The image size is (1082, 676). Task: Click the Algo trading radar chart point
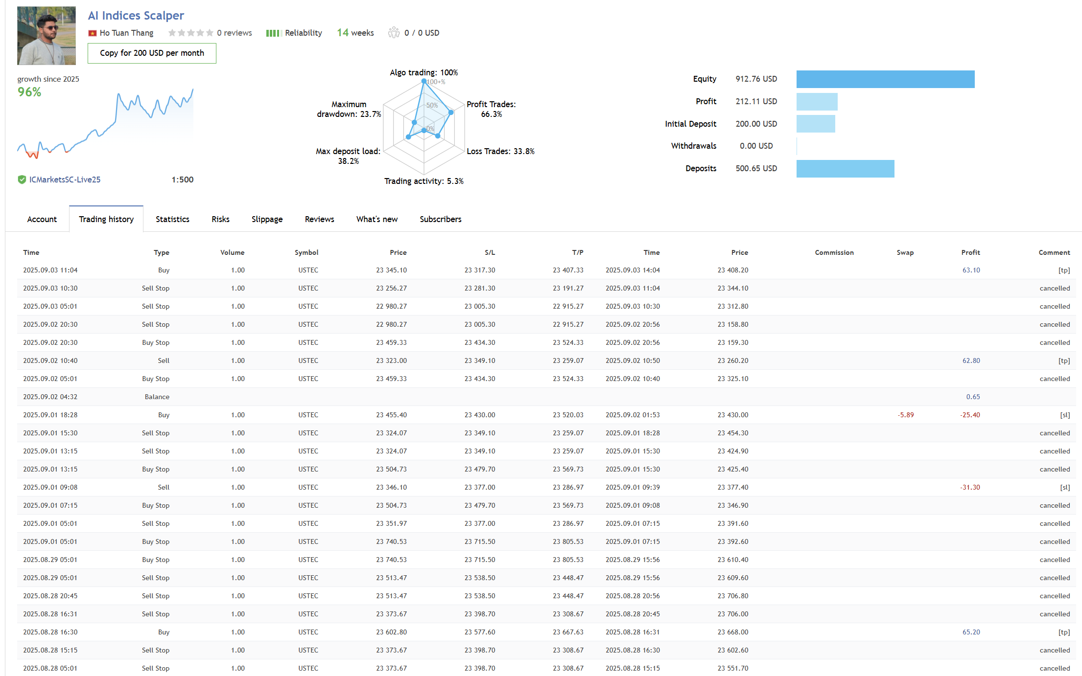424,81
